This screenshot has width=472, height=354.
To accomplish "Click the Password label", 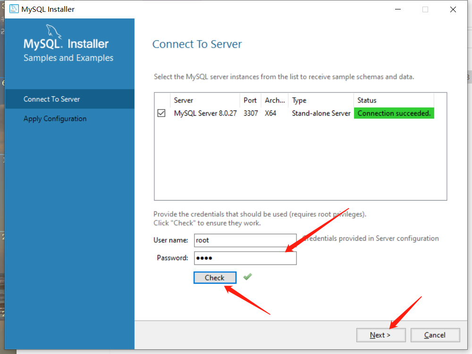I will [172, 258].
